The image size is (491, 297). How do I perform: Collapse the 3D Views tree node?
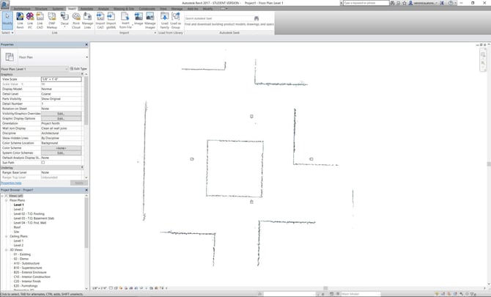[x=7, y=249]
